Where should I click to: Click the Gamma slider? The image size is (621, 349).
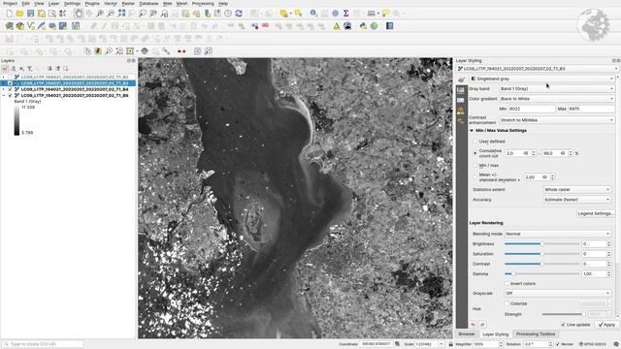point(541,273)
